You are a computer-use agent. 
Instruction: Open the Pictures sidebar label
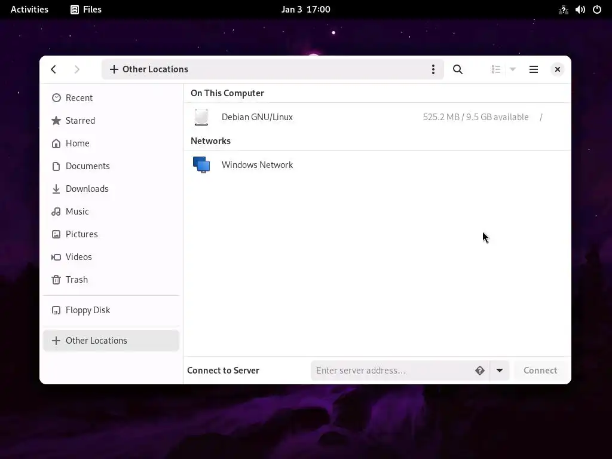pyautogui.click(x=81, y=234)
